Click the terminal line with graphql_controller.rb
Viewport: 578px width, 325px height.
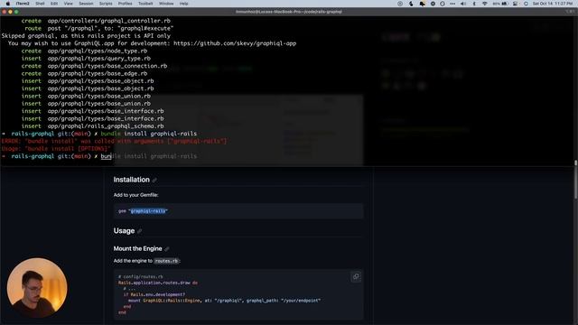(x=96, y=21)
